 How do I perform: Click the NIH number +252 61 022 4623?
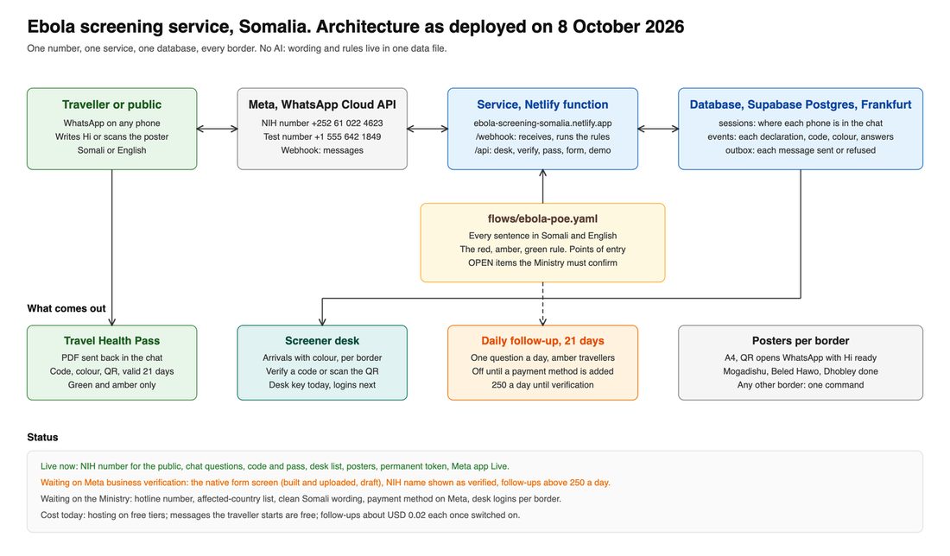[x=322, y=123]
